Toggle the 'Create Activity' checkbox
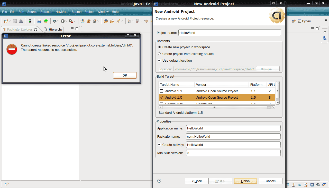Image resolution: width=329 pixels, height=188 pixels. (159, 145)
